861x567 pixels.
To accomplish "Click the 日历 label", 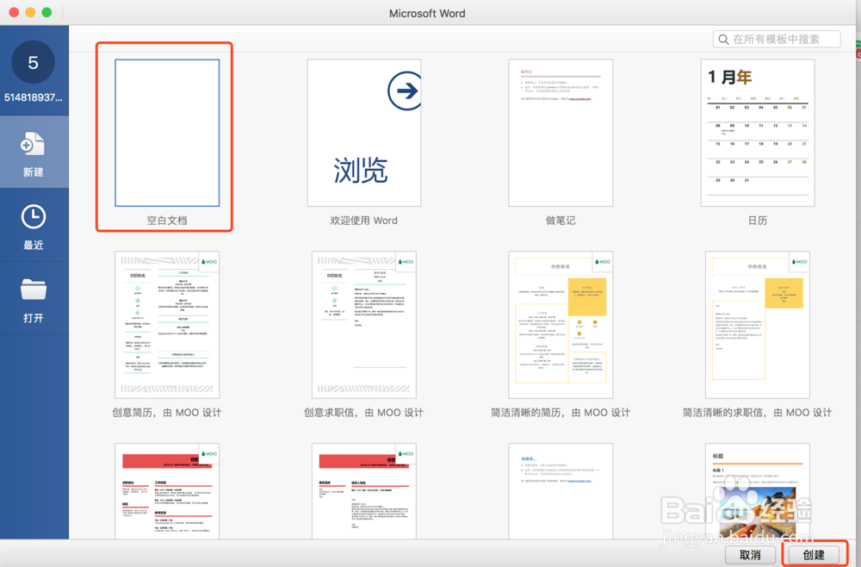I will pyautogui.click(x=758, y=221).
